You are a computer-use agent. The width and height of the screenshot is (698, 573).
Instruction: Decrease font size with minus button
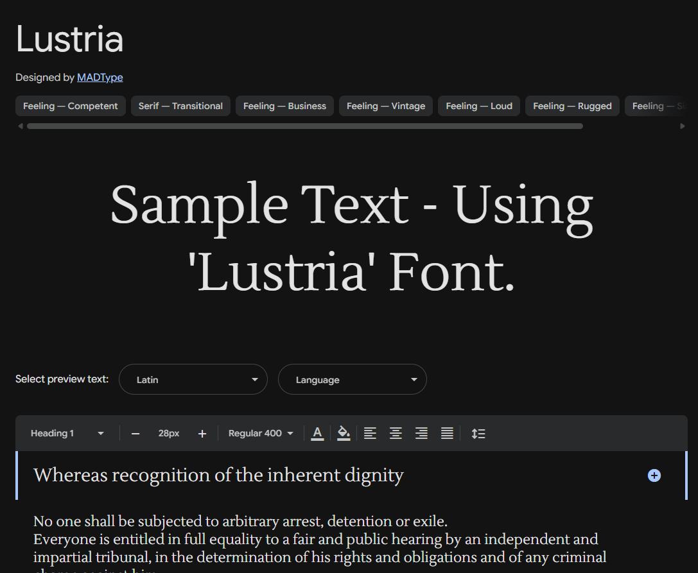click(135, 434)
